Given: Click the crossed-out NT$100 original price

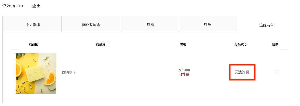Looking at the screenshot, I should (x=184, y=70).
